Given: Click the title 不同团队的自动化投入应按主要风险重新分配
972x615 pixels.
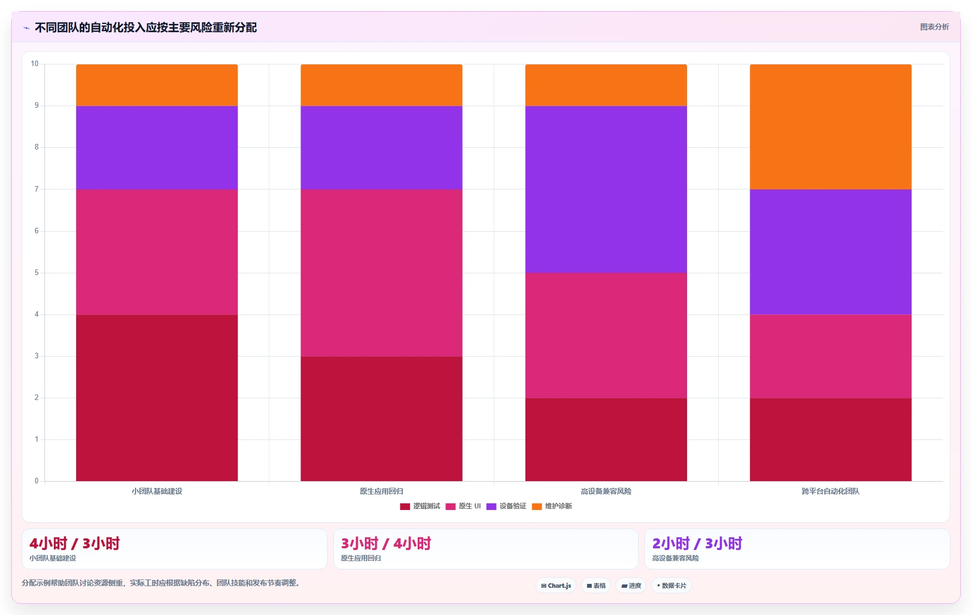Looking at the screenshot, I should click(146, 28).
